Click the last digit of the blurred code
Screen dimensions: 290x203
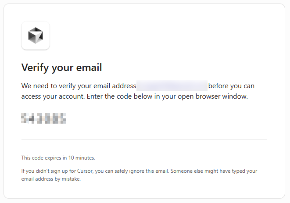62,118
